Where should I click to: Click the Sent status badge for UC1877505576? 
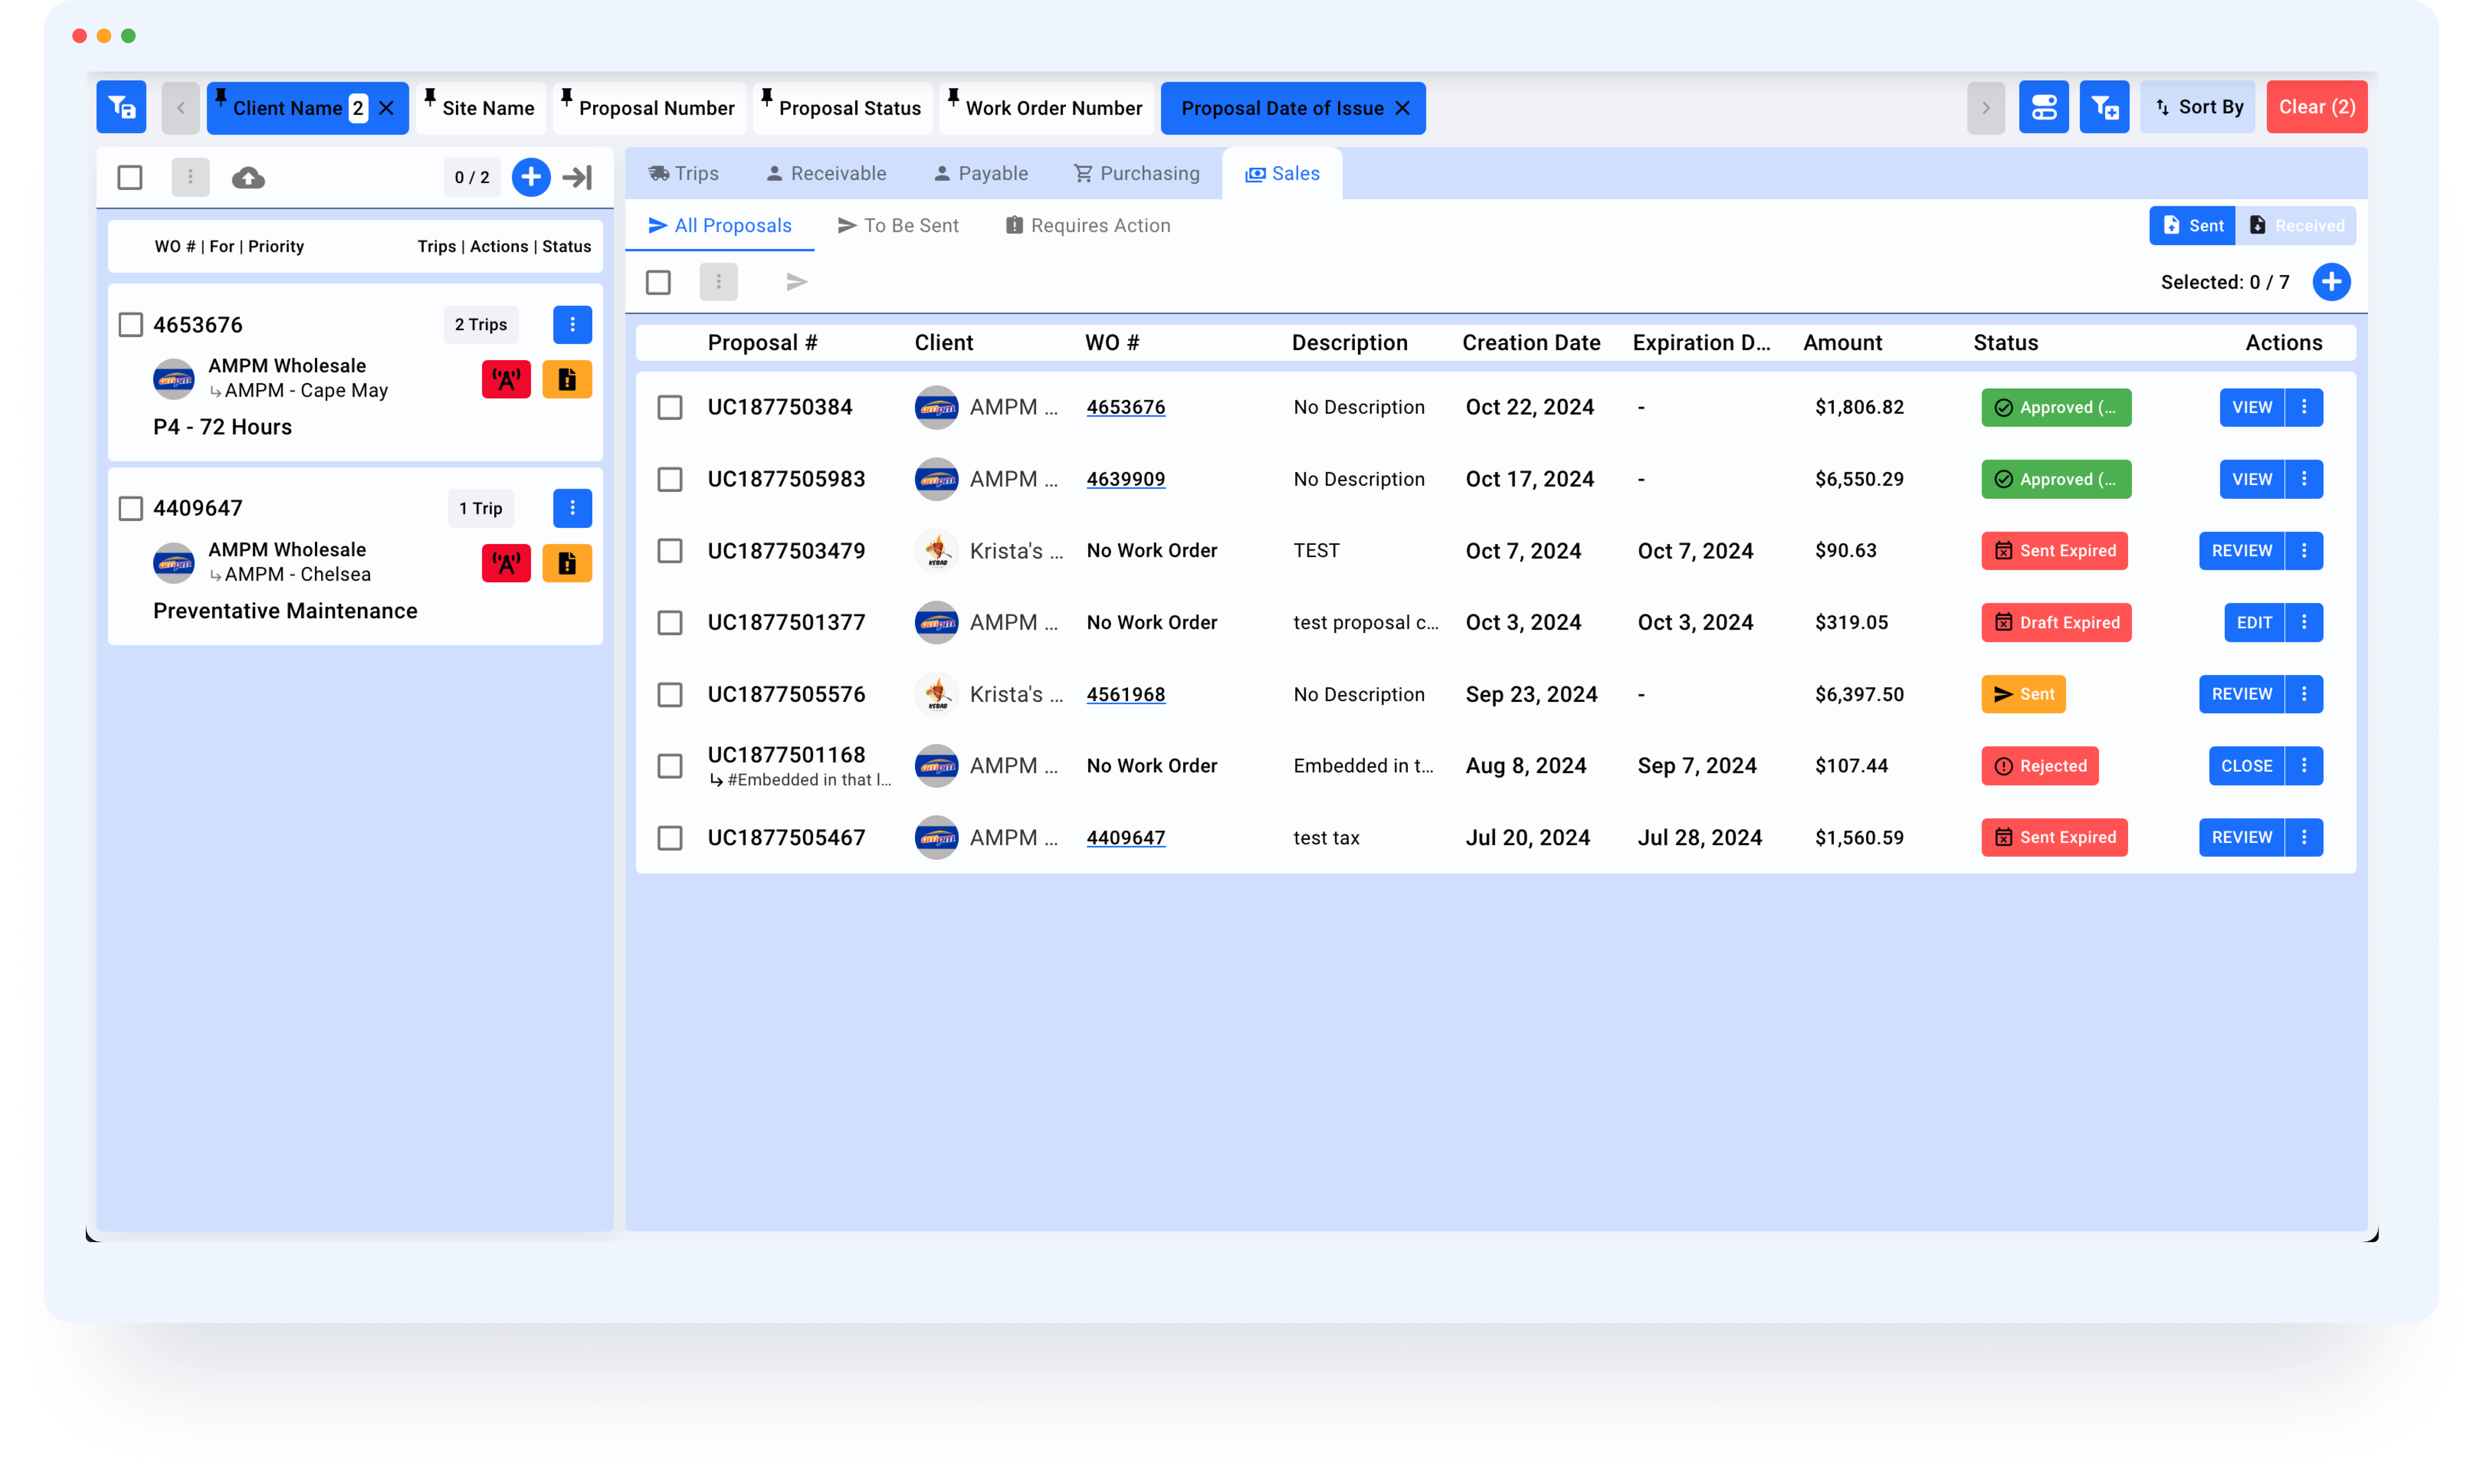[x=2023, y=694]
